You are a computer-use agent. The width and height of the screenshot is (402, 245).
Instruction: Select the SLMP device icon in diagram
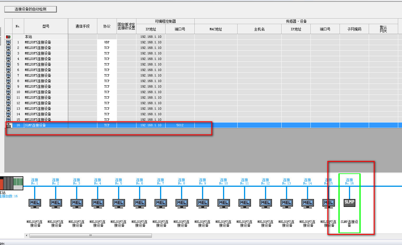tap(349, 203)
